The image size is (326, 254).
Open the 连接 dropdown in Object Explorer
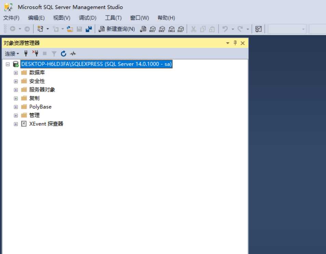(x=12, y=54)
